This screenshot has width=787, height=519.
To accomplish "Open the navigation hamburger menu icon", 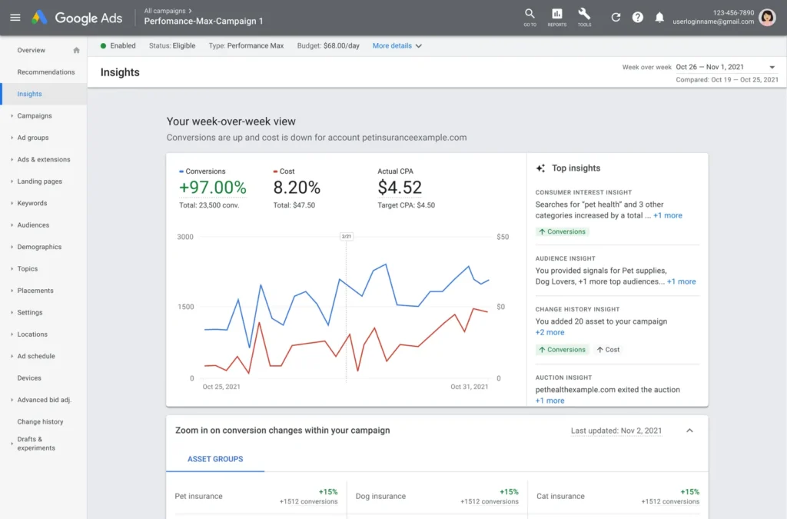I will [x=15, y=17].
